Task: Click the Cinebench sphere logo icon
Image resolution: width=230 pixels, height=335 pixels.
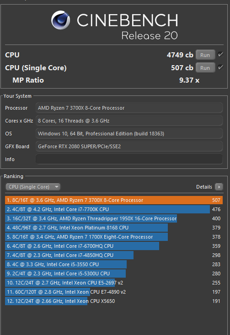Action: [60, 20]
